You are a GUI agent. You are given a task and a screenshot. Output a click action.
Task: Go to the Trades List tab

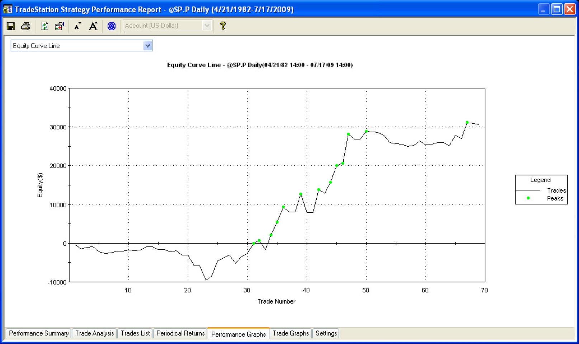pos(135,333)
